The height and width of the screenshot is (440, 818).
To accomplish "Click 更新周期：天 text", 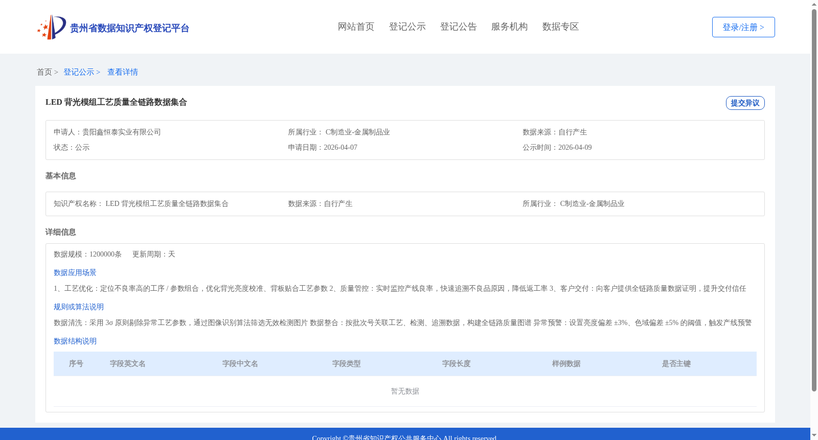I will (154, 254).
